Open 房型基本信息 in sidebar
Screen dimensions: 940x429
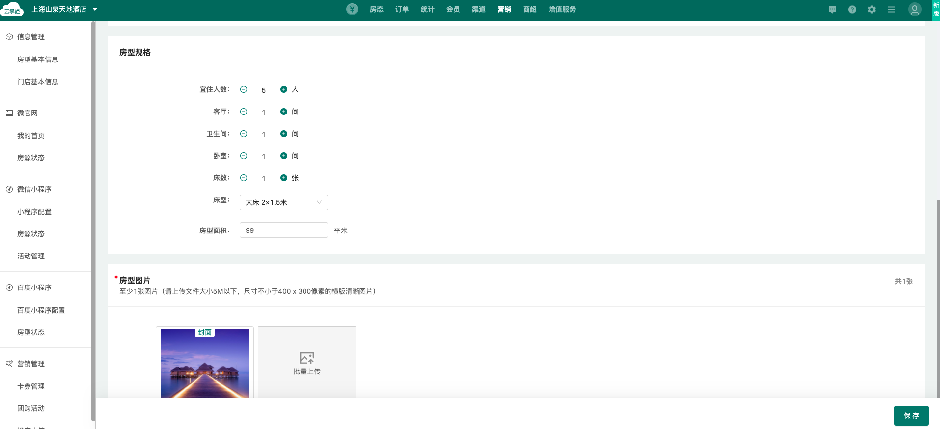point(38,59)
